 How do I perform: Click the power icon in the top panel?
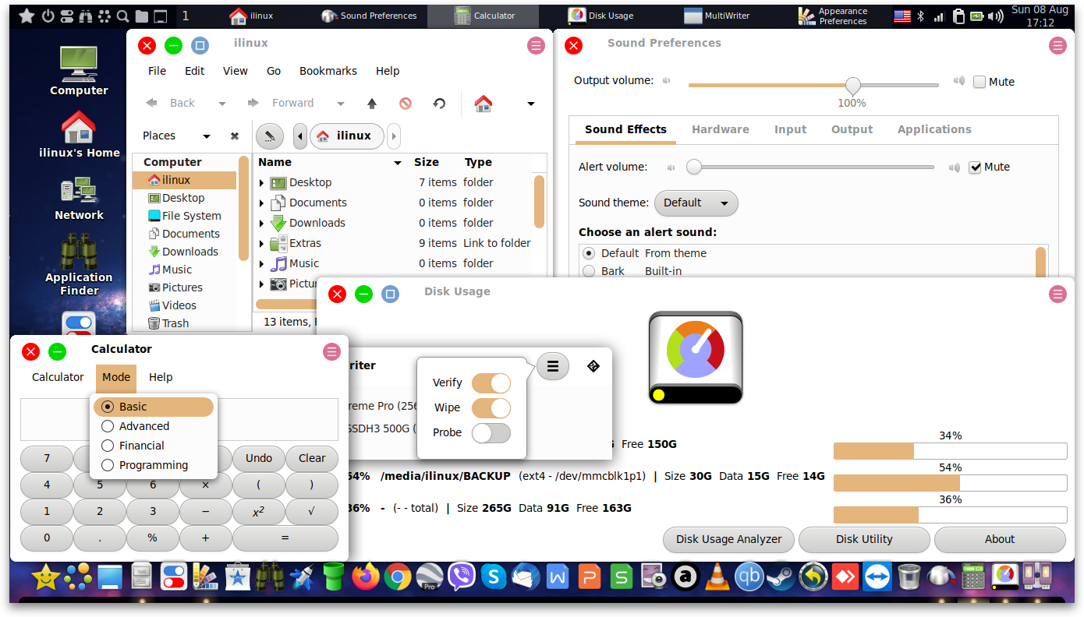coord(47,16)
